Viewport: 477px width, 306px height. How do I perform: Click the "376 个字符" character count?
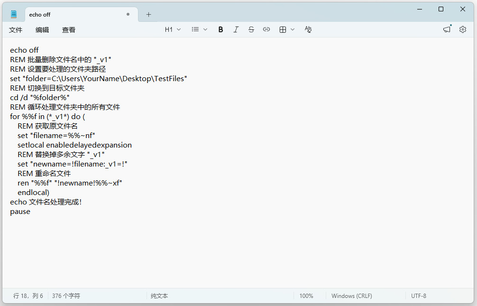point(66,296)
